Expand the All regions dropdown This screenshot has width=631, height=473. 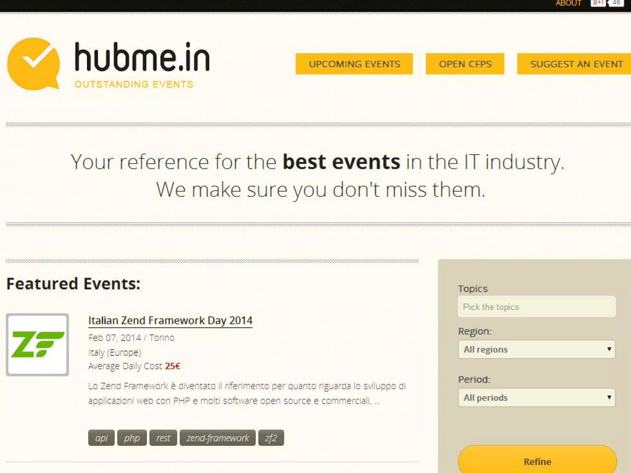click(536, 349)
